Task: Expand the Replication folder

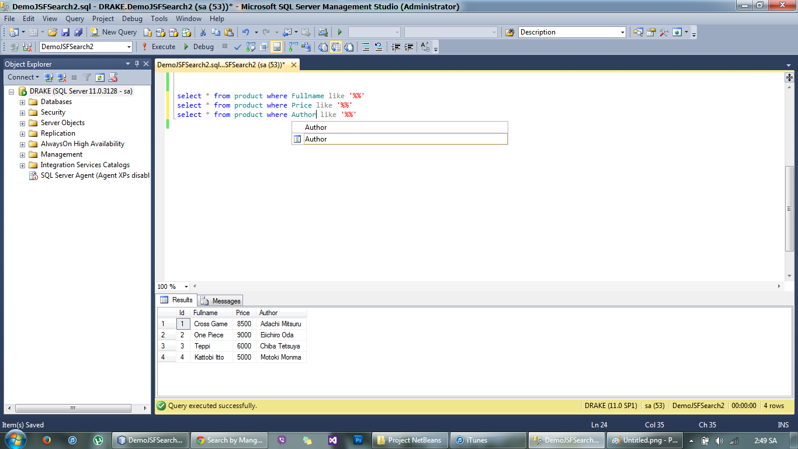Action: [23, 134]
